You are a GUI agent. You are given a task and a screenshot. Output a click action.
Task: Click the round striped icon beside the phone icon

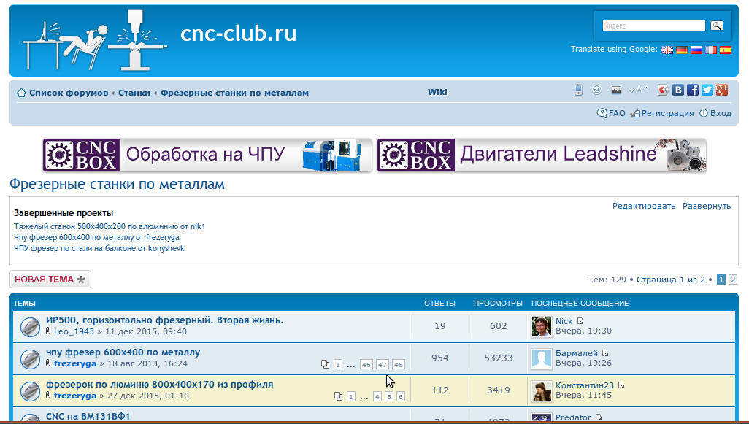596,90
